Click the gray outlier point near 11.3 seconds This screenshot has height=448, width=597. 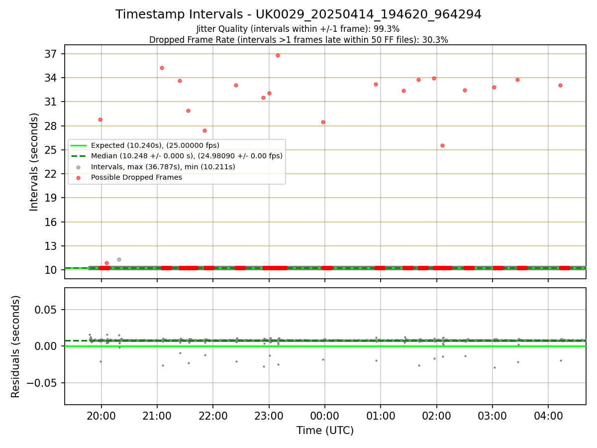coord(119,259)
